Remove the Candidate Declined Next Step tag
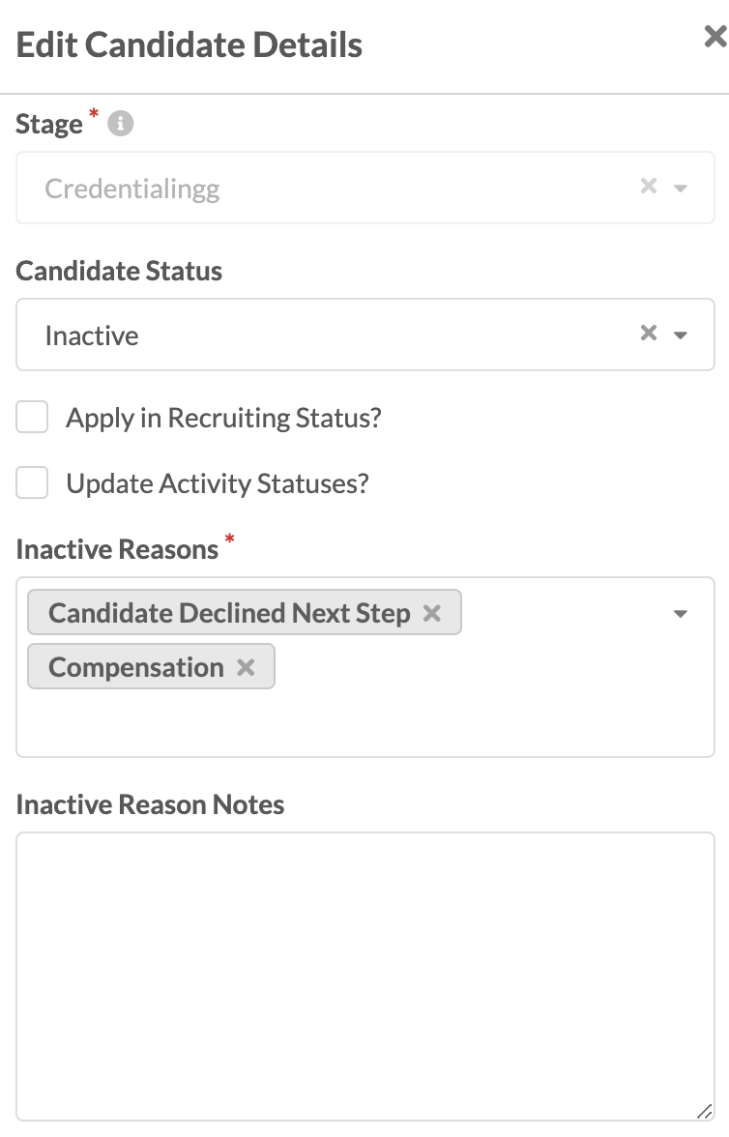The image size is (729, 1137). (x=432, y=613)
